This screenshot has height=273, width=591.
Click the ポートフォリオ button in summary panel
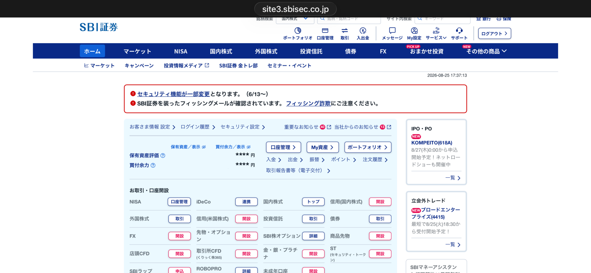(x=368, y=147)
